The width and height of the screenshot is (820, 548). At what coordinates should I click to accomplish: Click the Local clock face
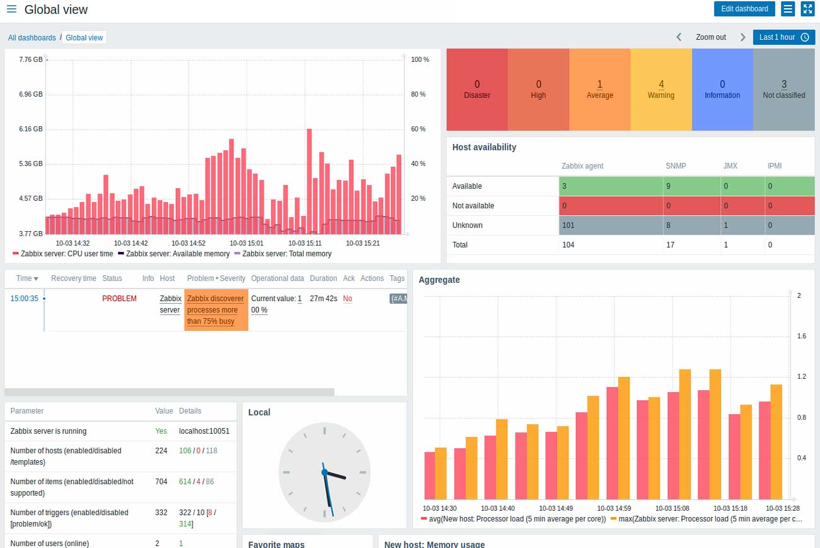324,472
